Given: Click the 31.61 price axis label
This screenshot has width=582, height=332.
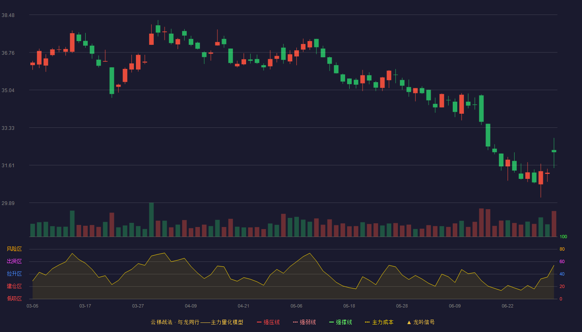Looking at the screenshot, I should 8,165.
